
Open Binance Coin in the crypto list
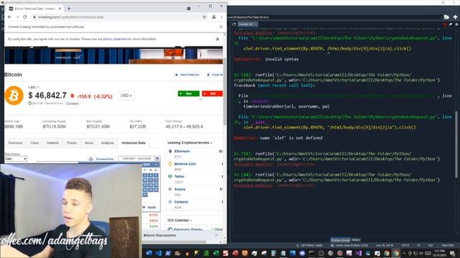pyautogui.click(x=185, y=164)
